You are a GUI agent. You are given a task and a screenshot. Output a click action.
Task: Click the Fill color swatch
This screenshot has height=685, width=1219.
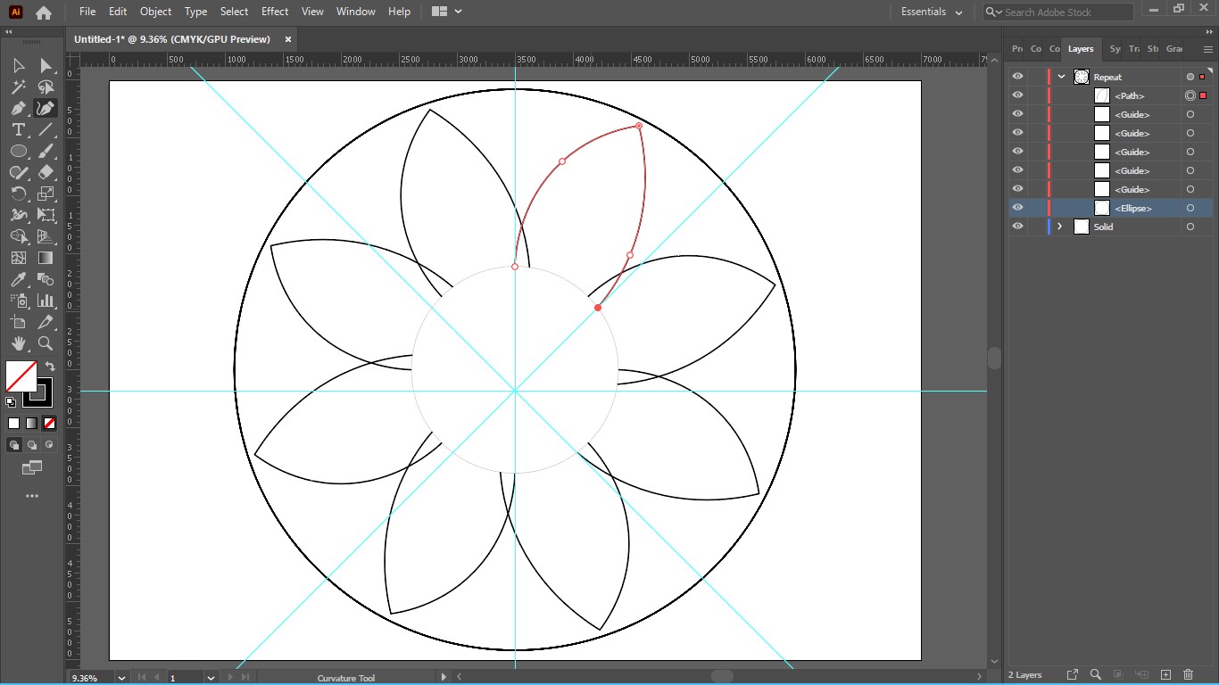[21, 376]
